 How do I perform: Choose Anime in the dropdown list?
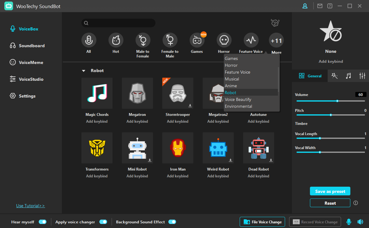click(x=251, y=86)
